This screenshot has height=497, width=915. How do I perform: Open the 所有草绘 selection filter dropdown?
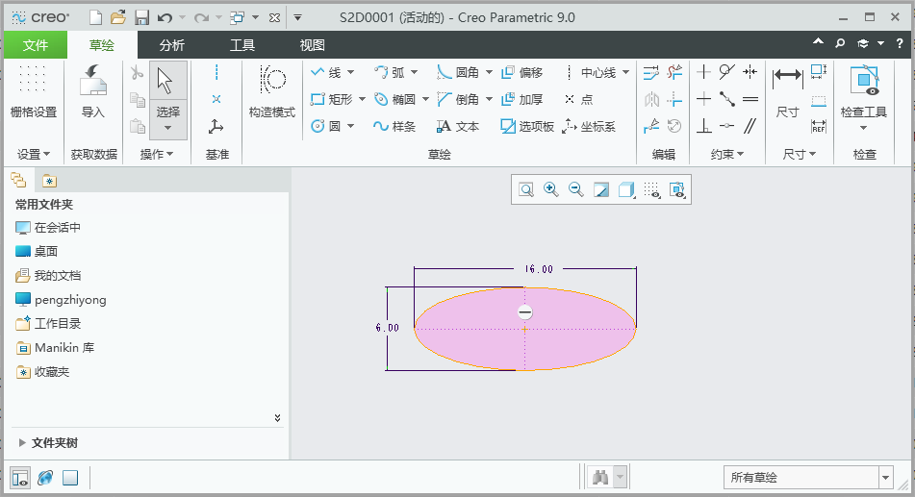(886, 478)
